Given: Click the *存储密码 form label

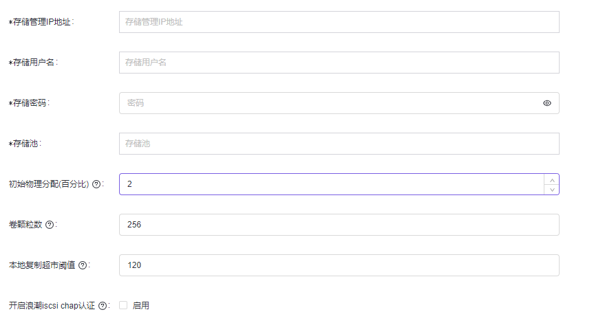Looking at the screenshot, I should [x=30, y=103].
